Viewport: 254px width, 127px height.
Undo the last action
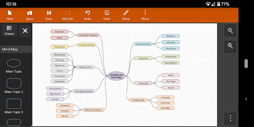tap(87, 15)
